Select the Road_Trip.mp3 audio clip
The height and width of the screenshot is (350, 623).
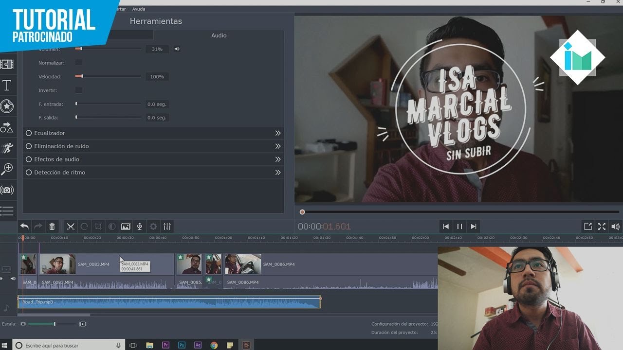pos(169,302)
